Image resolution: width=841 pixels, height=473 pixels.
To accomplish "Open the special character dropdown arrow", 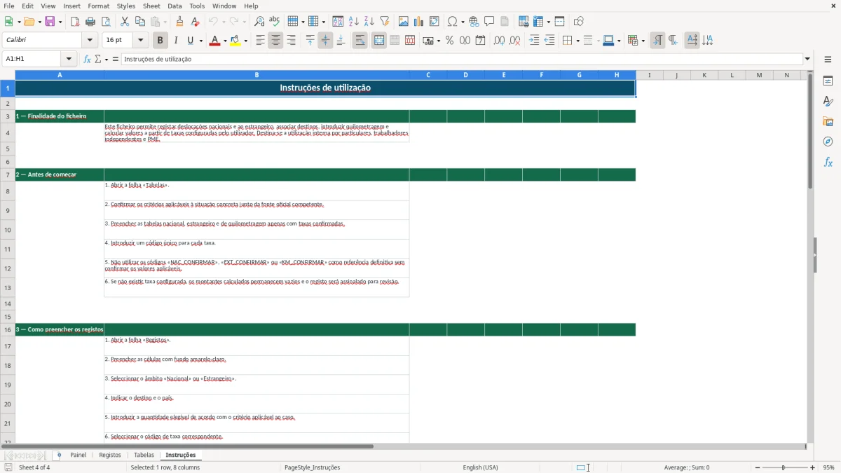I will click(463, 22).
